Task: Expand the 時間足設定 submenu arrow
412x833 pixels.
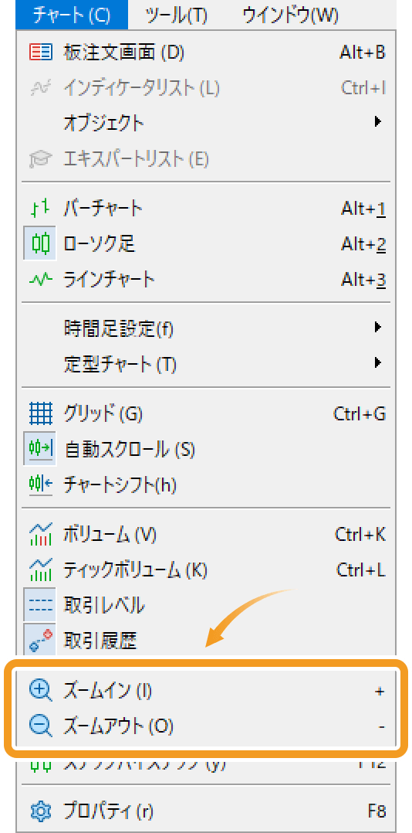Action: pos(377,328)
